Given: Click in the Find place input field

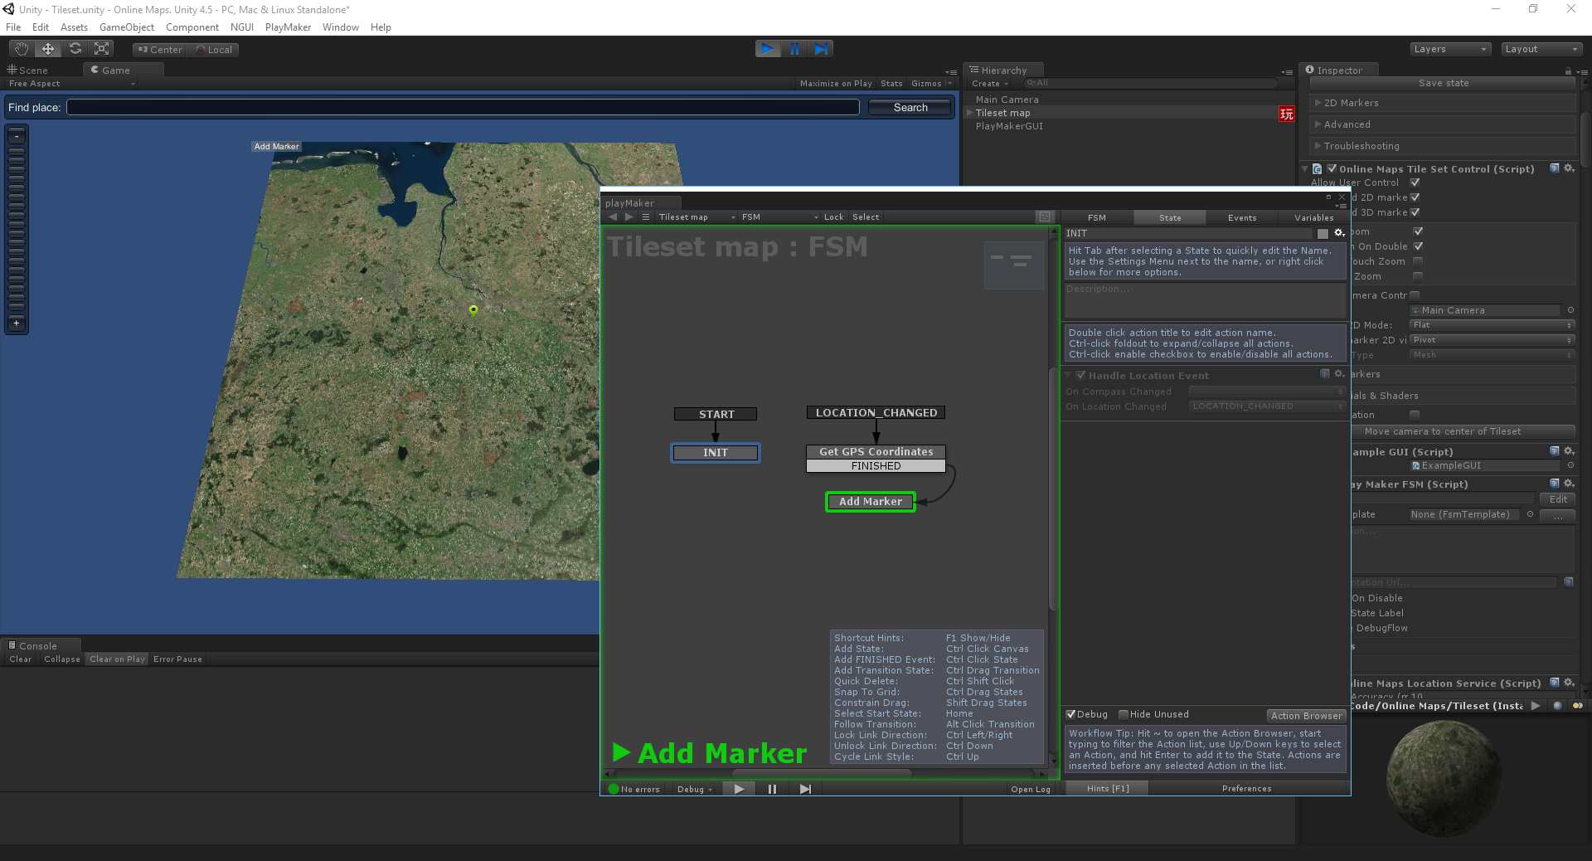Looking at the screenshot, I should tap(463, 108).
